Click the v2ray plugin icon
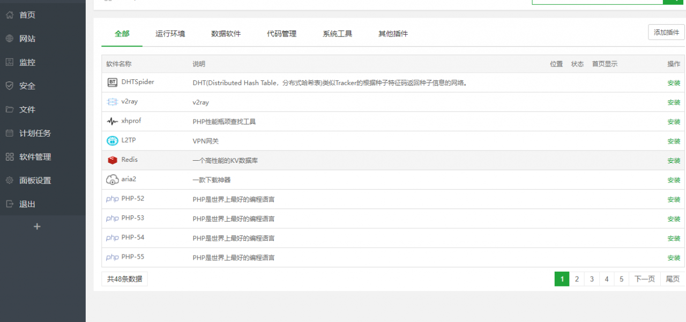 112,102
